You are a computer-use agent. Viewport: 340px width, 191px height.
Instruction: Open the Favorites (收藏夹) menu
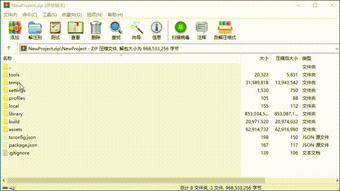tap(72, 15)
